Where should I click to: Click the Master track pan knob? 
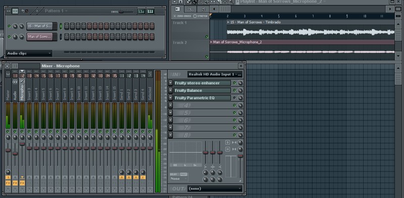pyautogui.click(x=8, y=138)
